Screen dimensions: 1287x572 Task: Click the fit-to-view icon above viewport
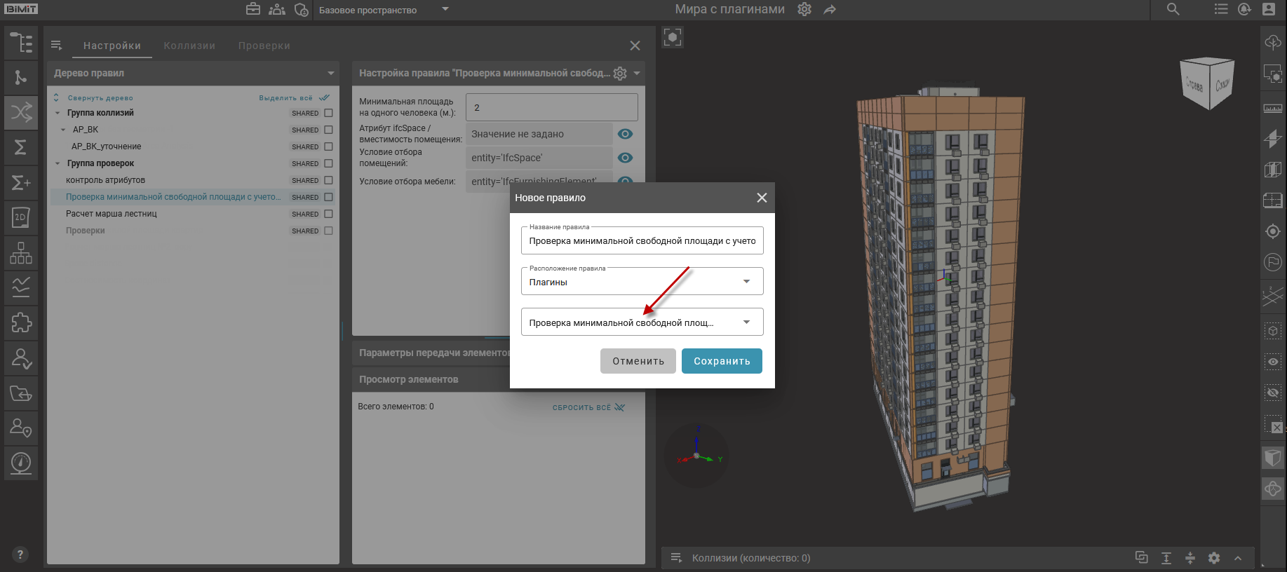[672, 37]
